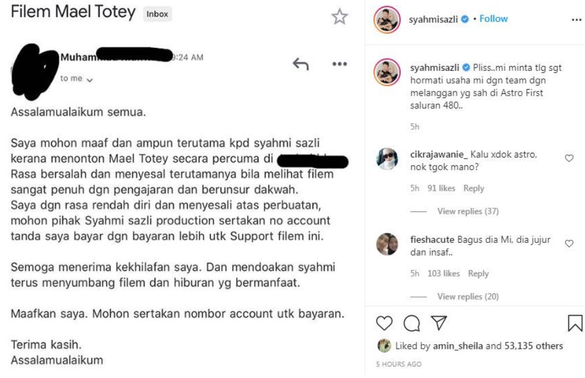
Task: Expand the 'to me' recipient details chevron
Action: point(90,80)
